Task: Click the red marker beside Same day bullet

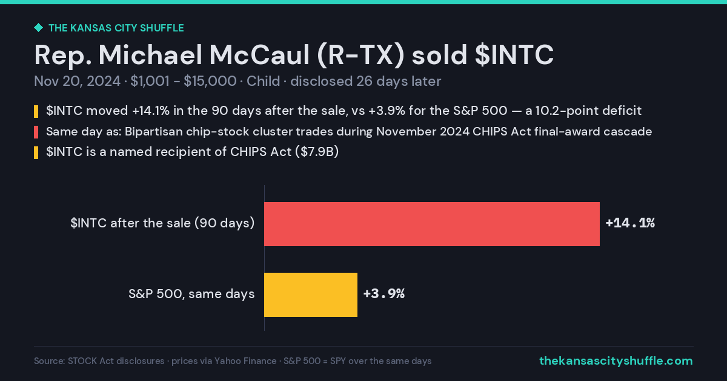Action: click(x=36, y=132)
